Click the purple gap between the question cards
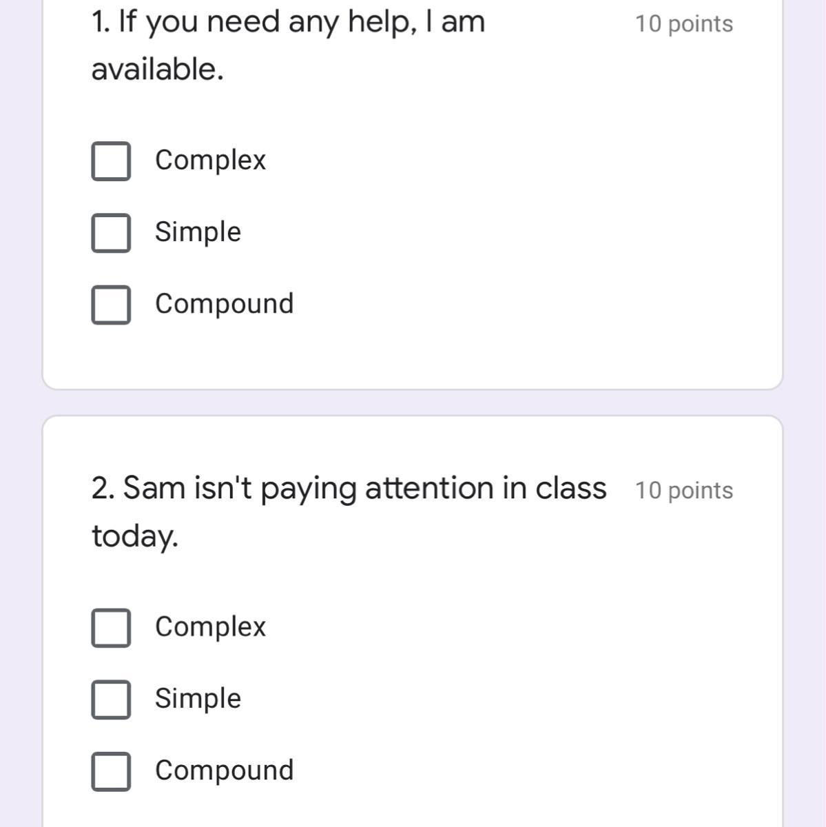Screen dimensions: 826x827 pos(413,402)
